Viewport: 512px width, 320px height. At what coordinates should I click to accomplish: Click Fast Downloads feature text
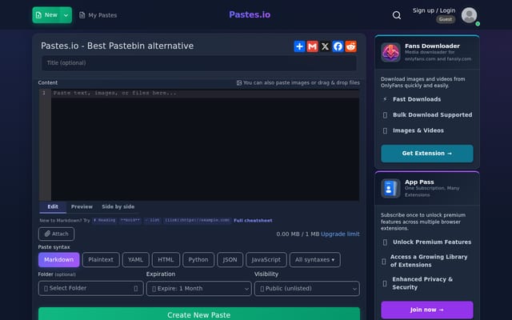417,99
